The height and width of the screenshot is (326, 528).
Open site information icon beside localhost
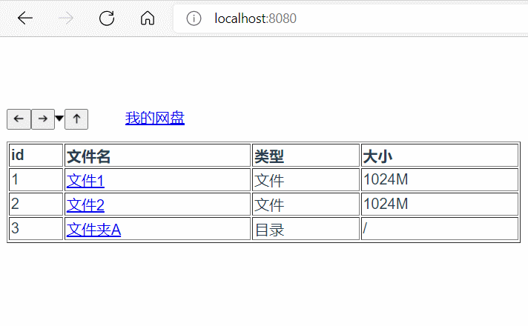point(194,19)
